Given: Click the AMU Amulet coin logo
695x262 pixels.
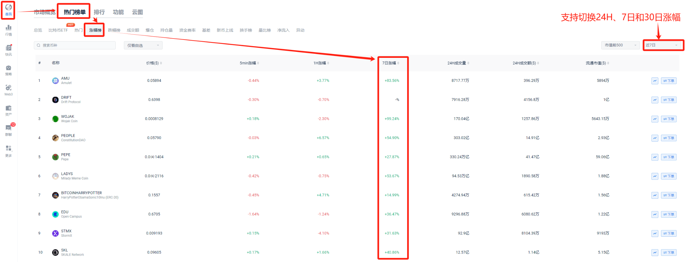Looking at the screenshot, I should [55, 81].
